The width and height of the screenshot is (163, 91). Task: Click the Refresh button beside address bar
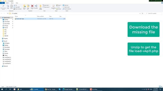tap(143, 13)
